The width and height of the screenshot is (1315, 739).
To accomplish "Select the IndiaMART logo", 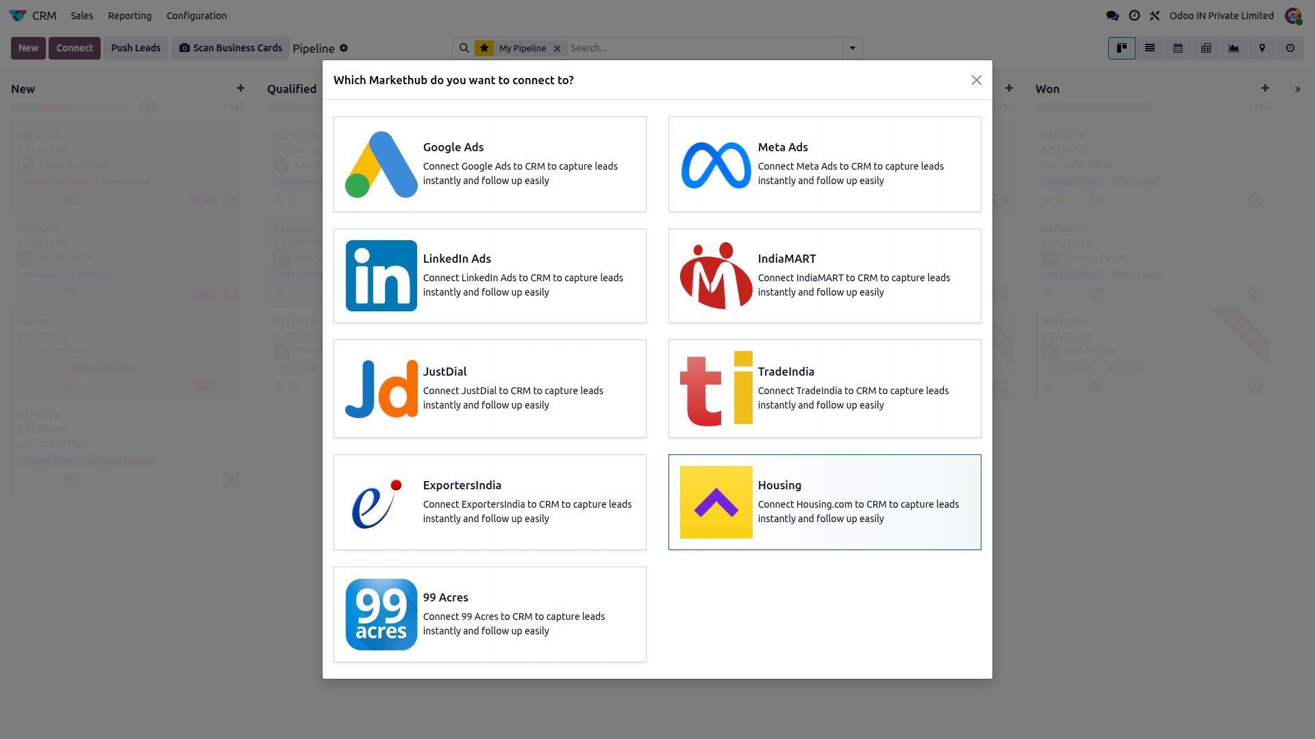I will pyautogui.click(x=716, y=276).
